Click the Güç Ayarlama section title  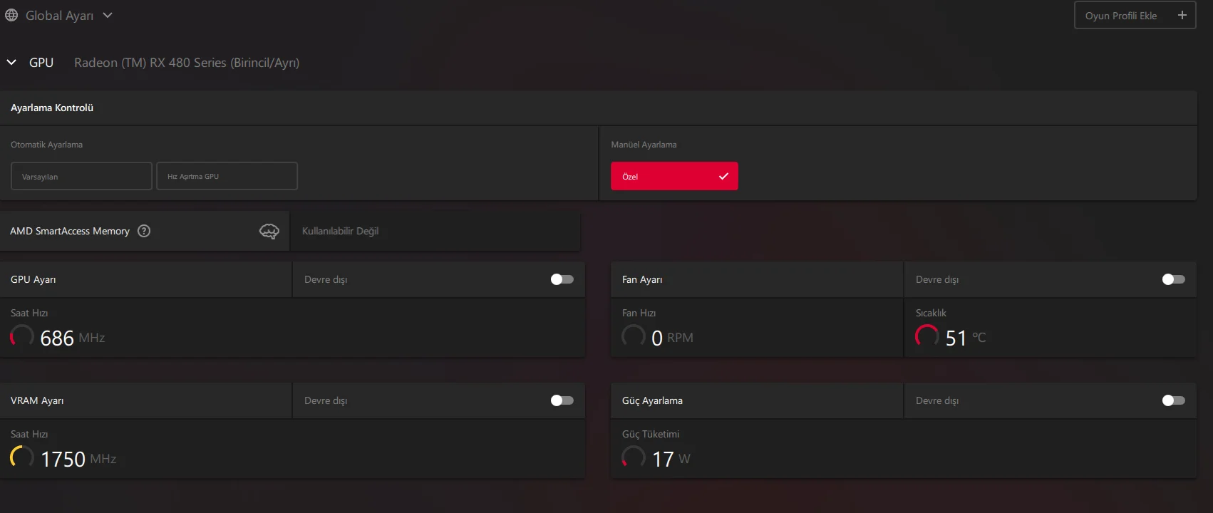(x=652, y=400)
